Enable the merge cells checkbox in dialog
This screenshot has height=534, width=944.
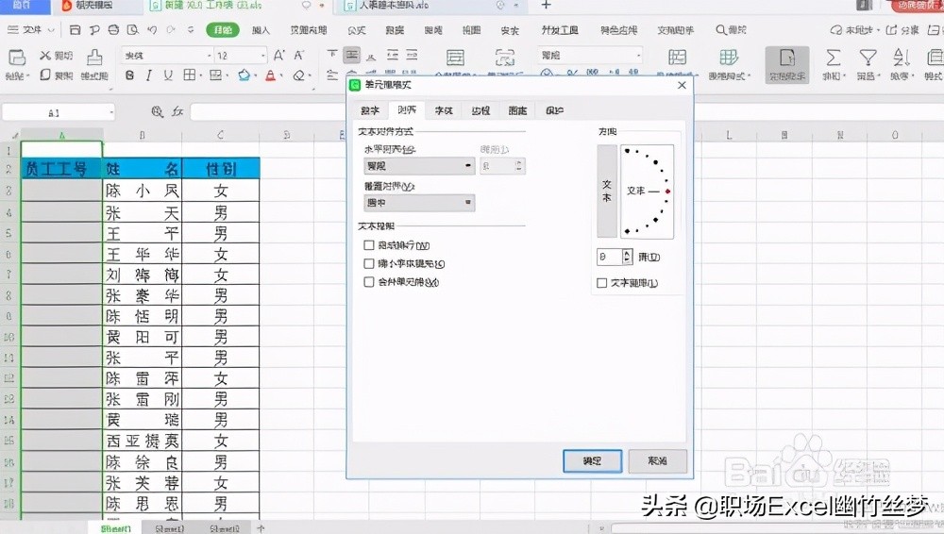[x=369, y=282]
